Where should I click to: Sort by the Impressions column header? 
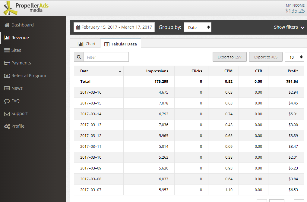click(x=157, y=71)
